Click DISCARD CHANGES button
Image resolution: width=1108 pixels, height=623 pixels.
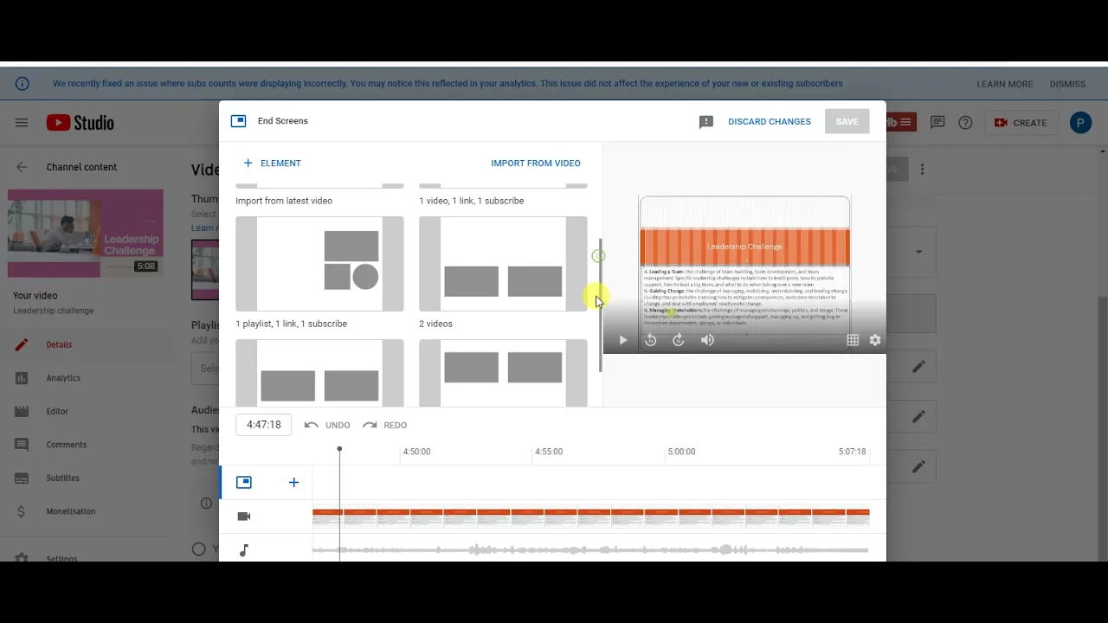(x=770, y=122)
